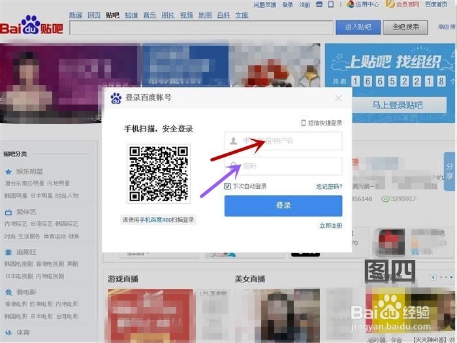Open the 地图 nav tab
The height and width of the screenshot is (343, 457).
pos(205,15)
